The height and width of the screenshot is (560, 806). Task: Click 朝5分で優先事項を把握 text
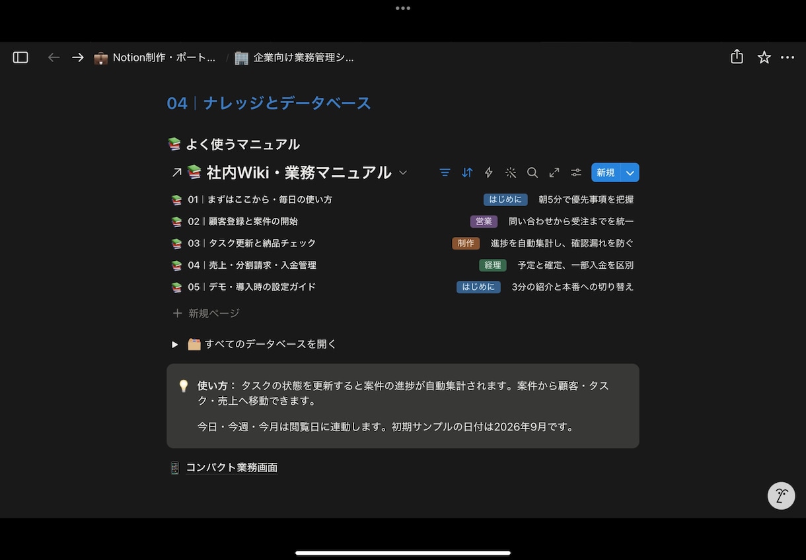click(586, 199)
